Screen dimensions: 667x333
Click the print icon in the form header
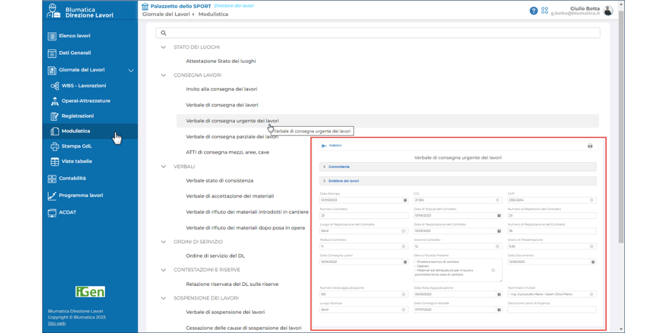pos(590,146)
